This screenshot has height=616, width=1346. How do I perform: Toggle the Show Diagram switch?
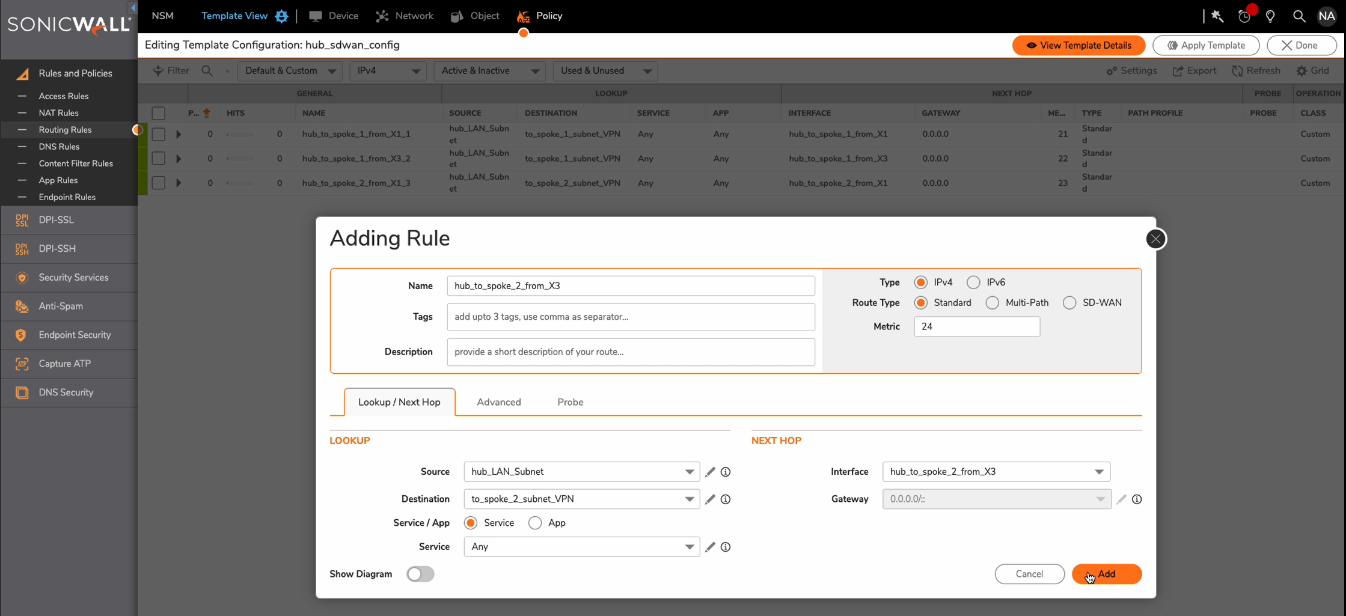point(420,574)
